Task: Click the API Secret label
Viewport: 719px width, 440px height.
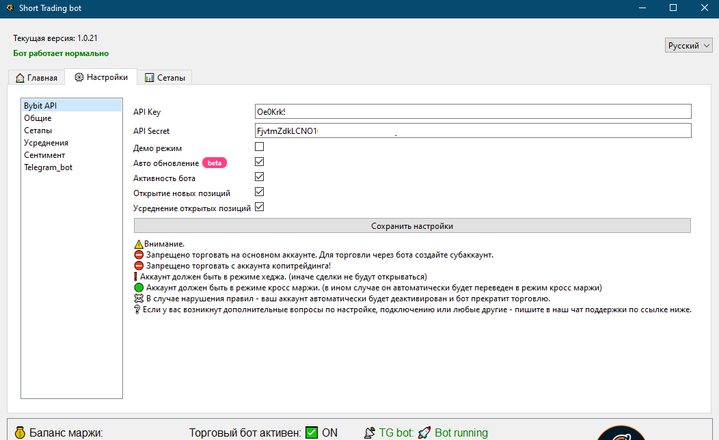Action: 151,131
